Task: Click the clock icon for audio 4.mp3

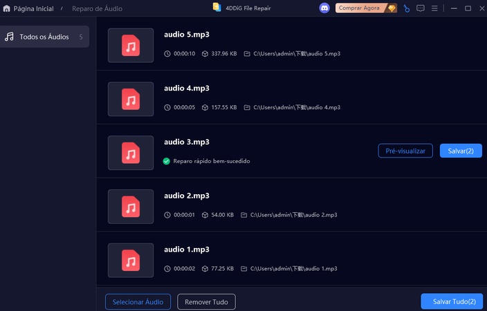Action: (x=167, y=107)
